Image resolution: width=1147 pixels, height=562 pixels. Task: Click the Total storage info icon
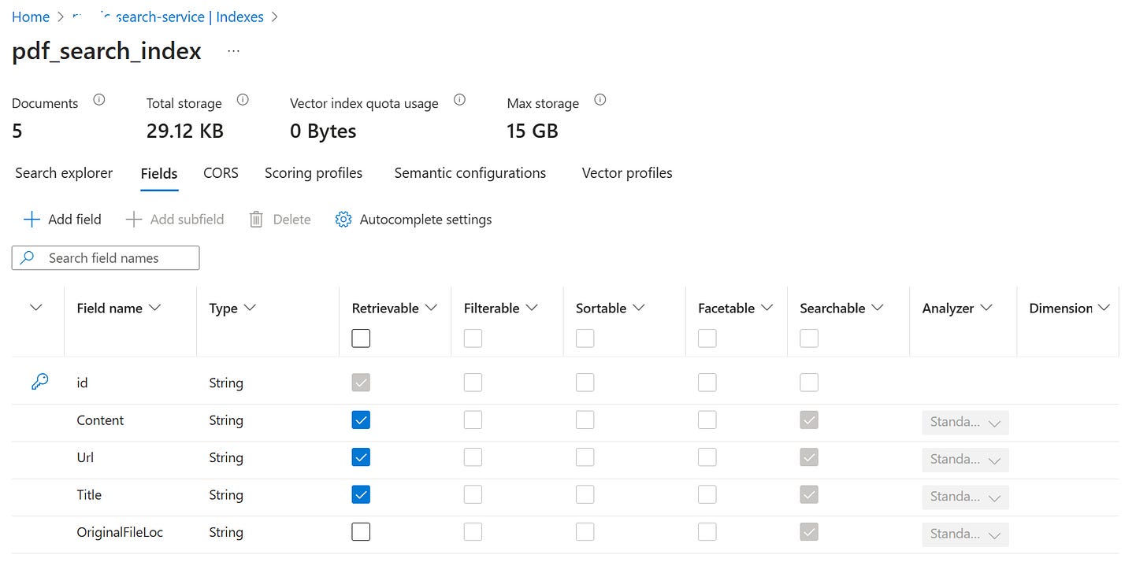point(243,100)
